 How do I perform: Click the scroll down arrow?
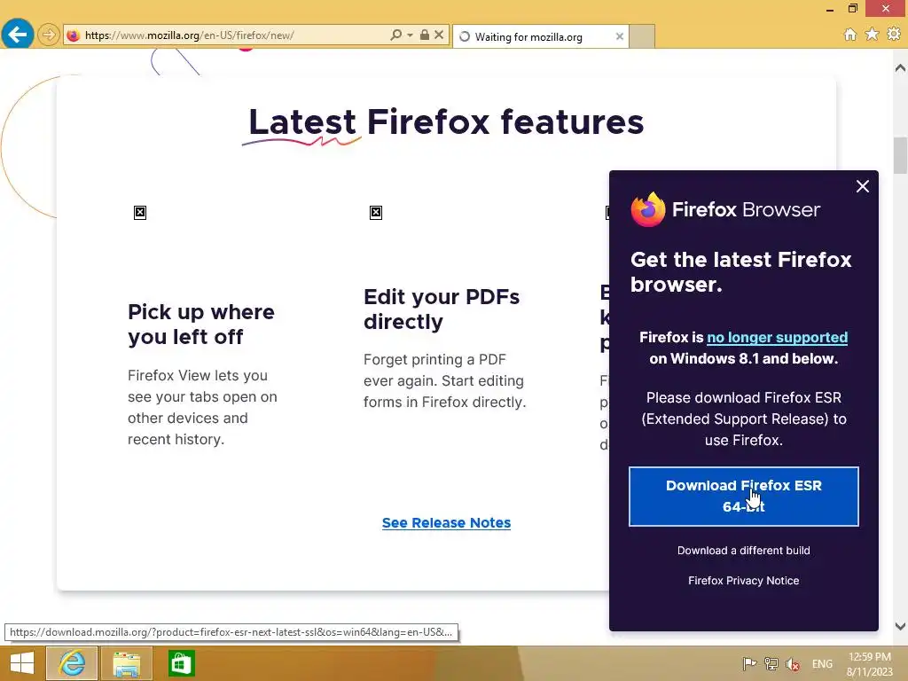[900, 626]
